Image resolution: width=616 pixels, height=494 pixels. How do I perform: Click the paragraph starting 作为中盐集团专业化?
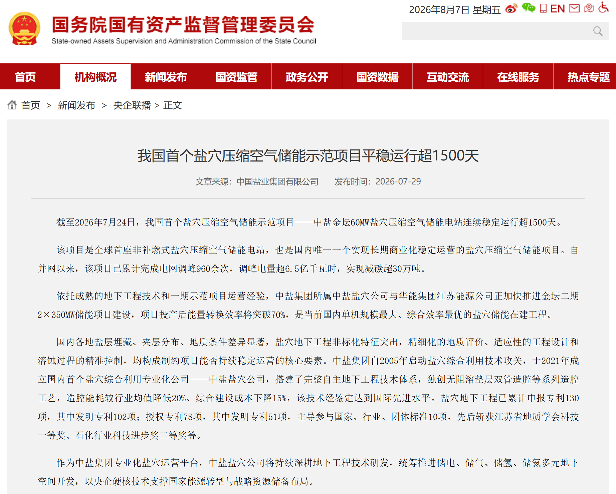click(x=308, y=472)
